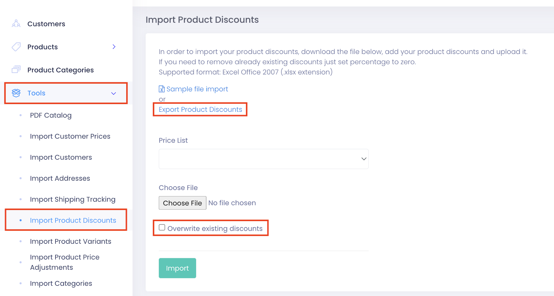The width and height of the screenshot is (554, 296).
Task: Click the Customers people icon
Action: 16,24
